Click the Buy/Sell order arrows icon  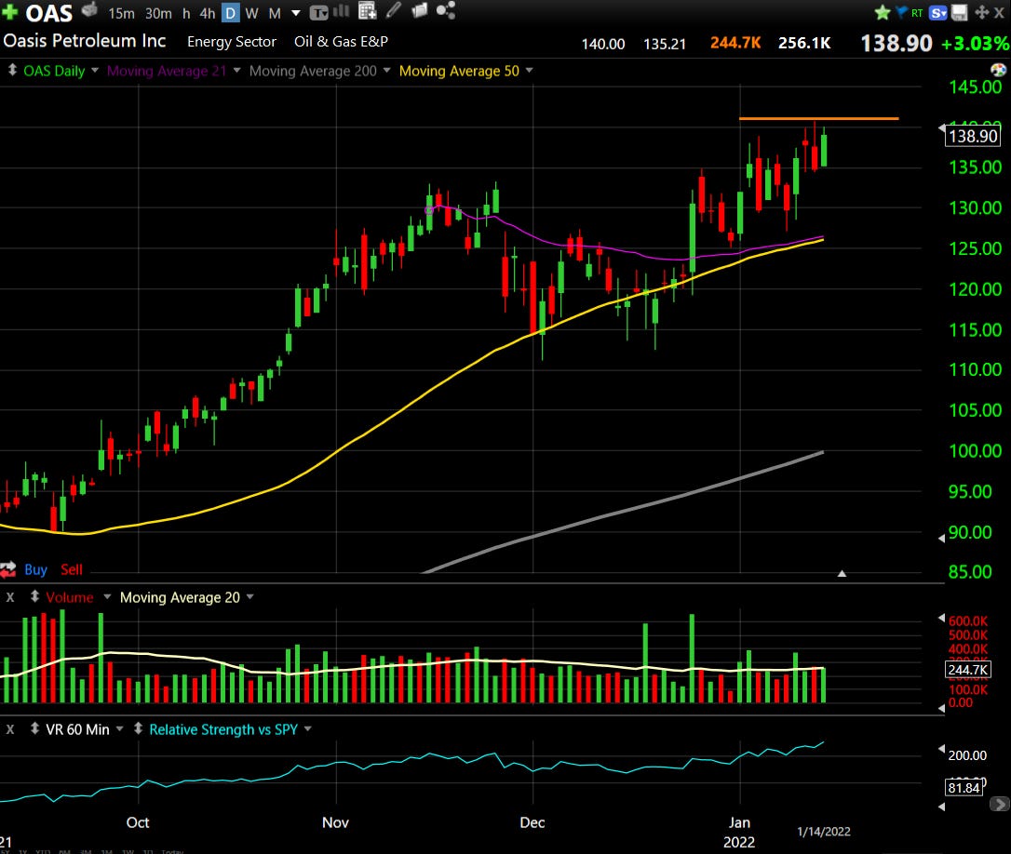pos(7,569)
